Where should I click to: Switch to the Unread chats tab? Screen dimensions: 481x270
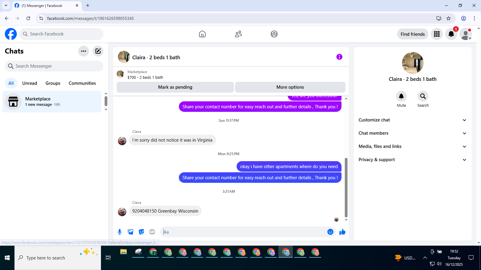point(30,83)
